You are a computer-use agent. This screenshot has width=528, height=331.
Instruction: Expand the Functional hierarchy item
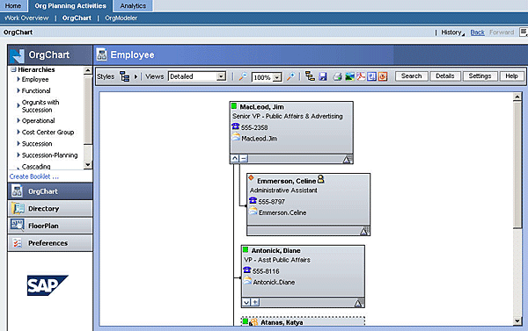pos(18,90)
